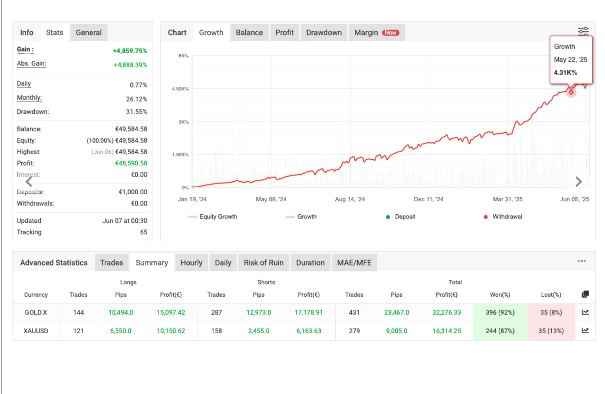Open the Daily statistics tab
This screenshot has width=605, height=394.
[223, 263]
